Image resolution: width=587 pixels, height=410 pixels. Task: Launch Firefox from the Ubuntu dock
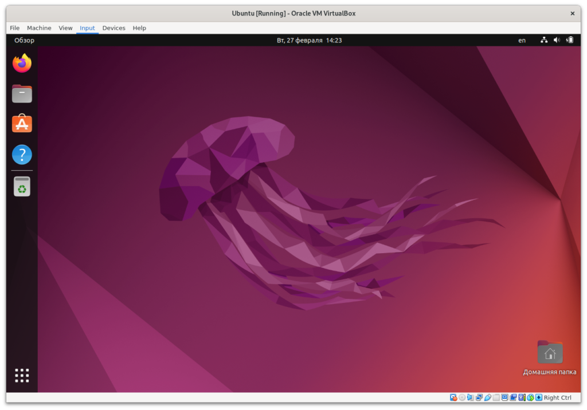click(22, 63)
